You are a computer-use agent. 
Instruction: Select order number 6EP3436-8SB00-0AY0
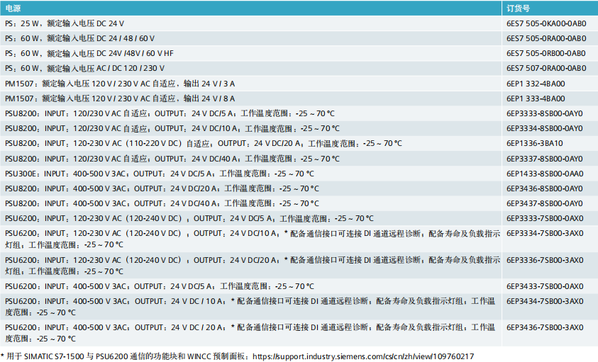click(544, 188)
